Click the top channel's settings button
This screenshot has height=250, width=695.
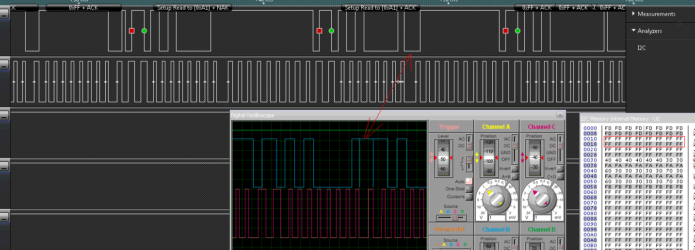4,15
